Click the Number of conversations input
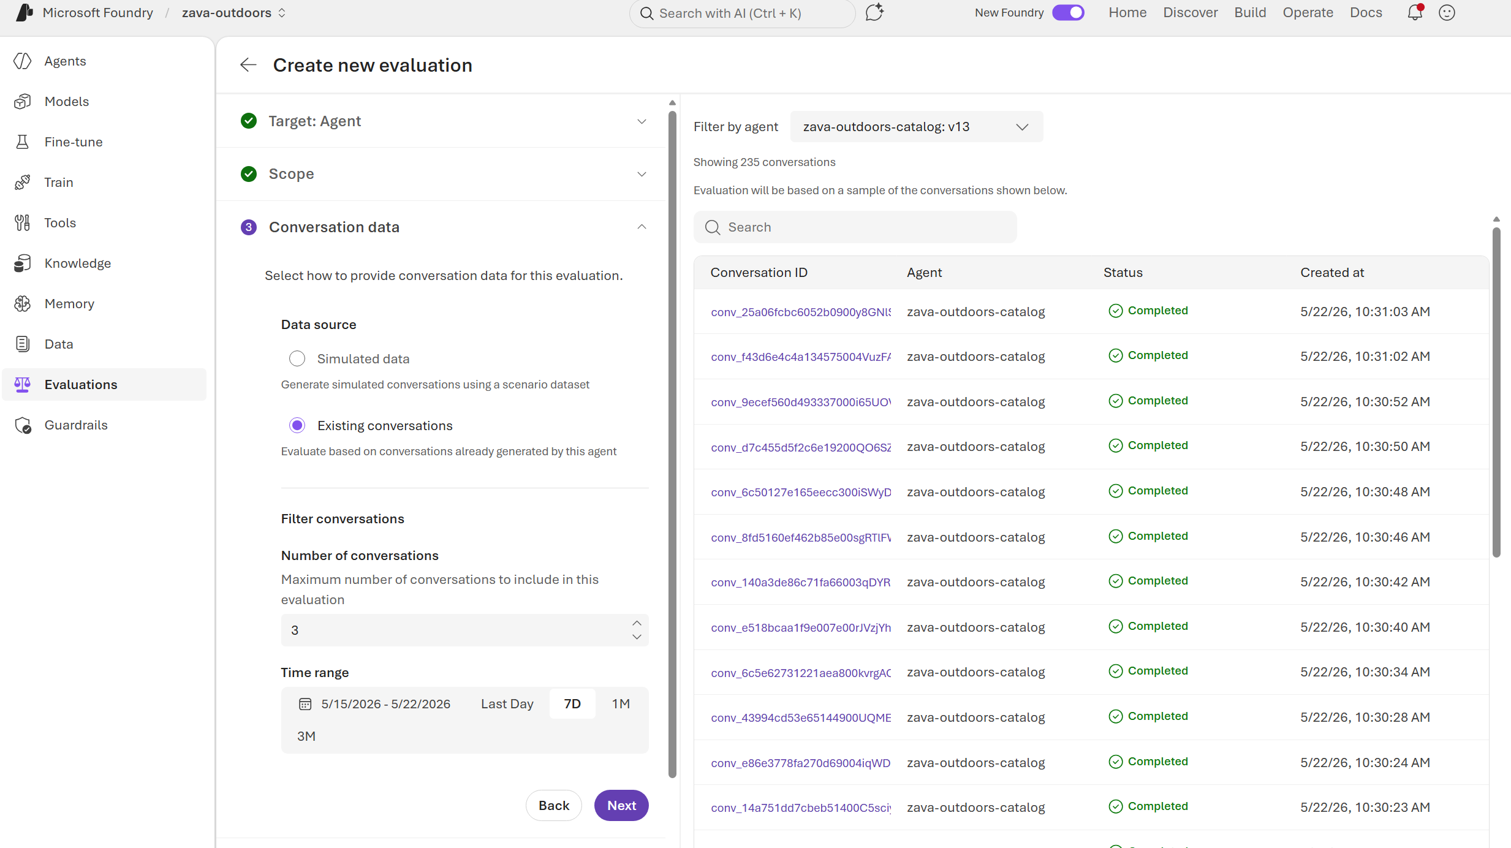The image size is (1511, 848). tap(464, 630)
